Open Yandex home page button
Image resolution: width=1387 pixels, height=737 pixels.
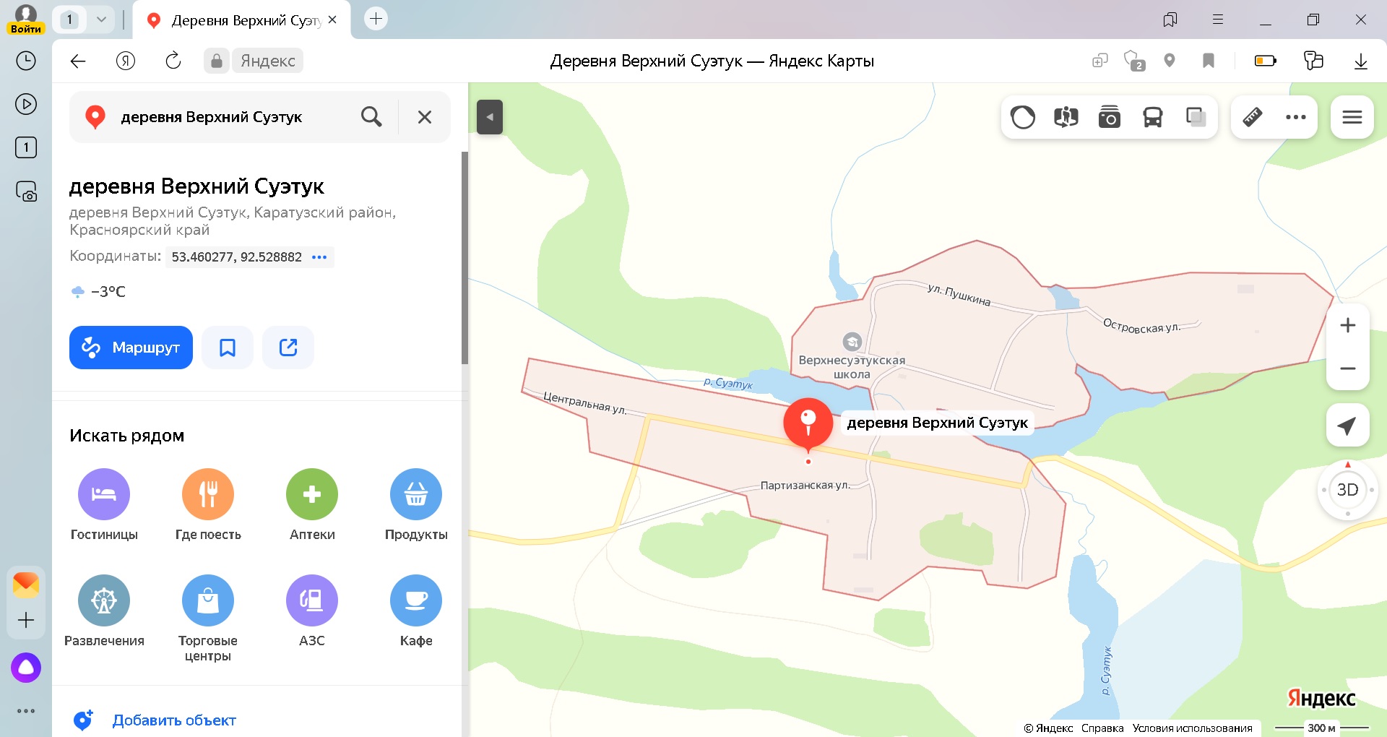pos(126,61)
